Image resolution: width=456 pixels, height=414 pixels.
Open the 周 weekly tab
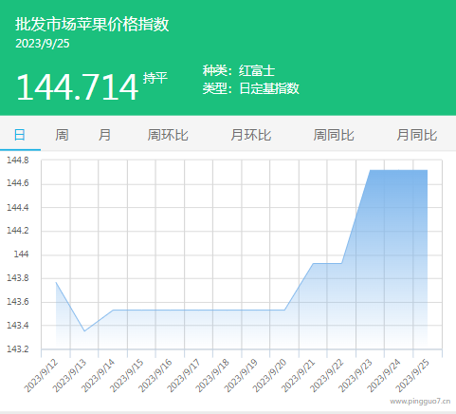62,135
